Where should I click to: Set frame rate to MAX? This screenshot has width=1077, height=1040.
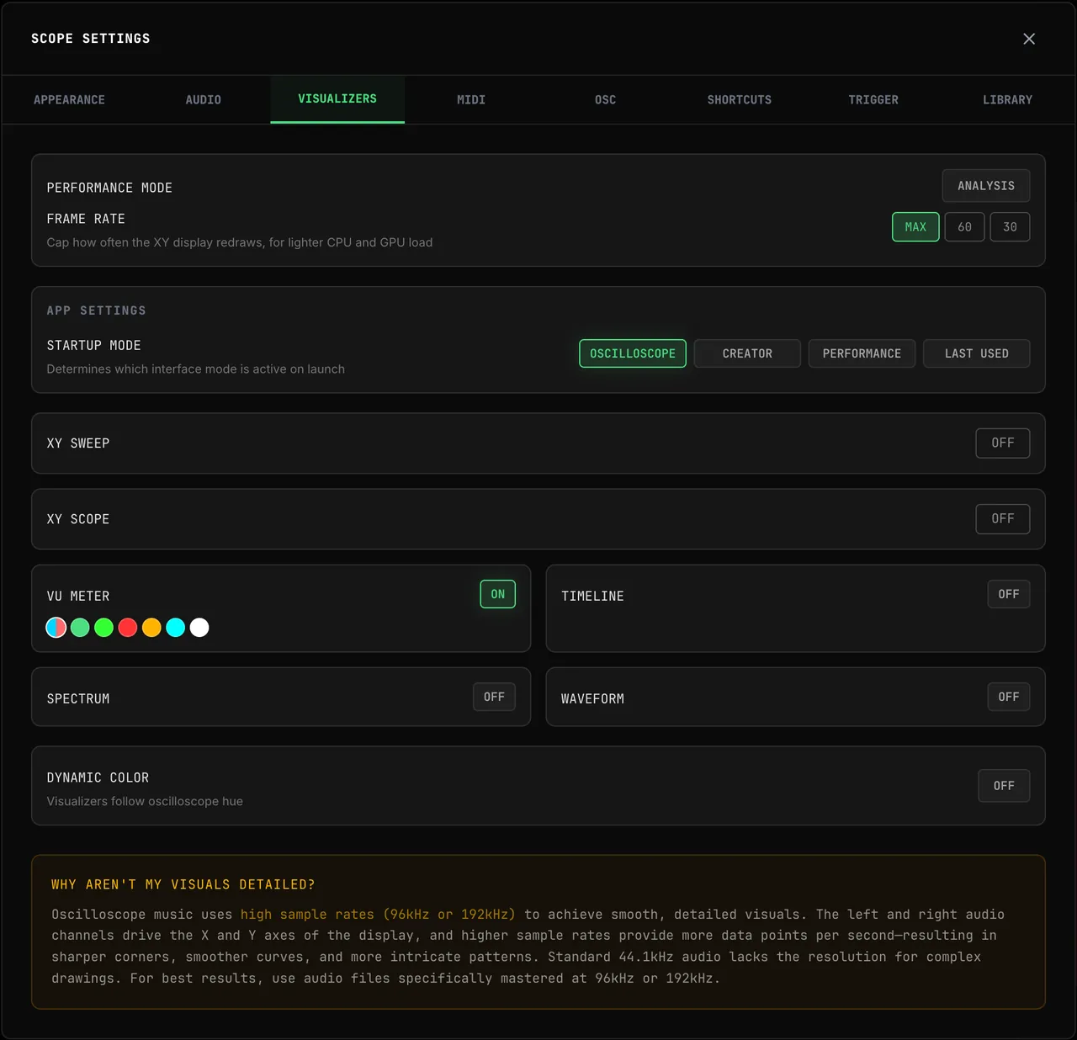915,227
